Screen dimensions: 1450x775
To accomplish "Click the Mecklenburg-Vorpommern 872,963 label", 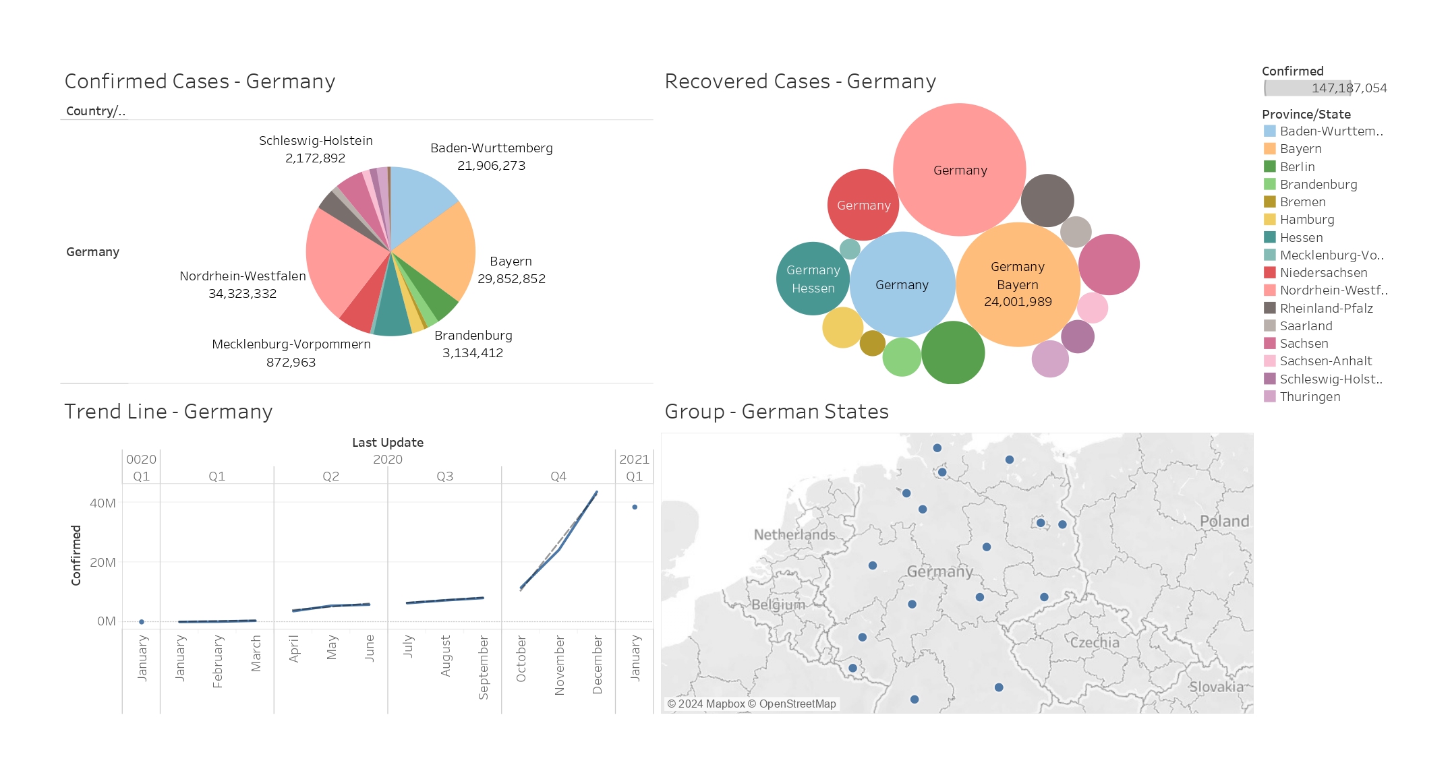I will pos(291,353).
